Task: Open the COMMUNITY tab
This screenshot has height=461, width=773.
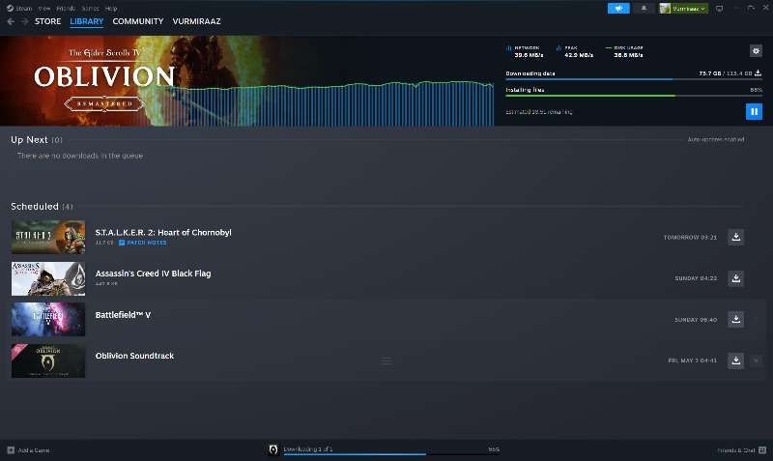Action: [138, 21]
